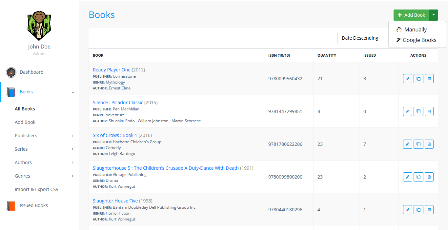Click the copy icon for Silence : Picador Classic
The height and width of the screenshot is (230, 448).
click(x=418, y=111)
